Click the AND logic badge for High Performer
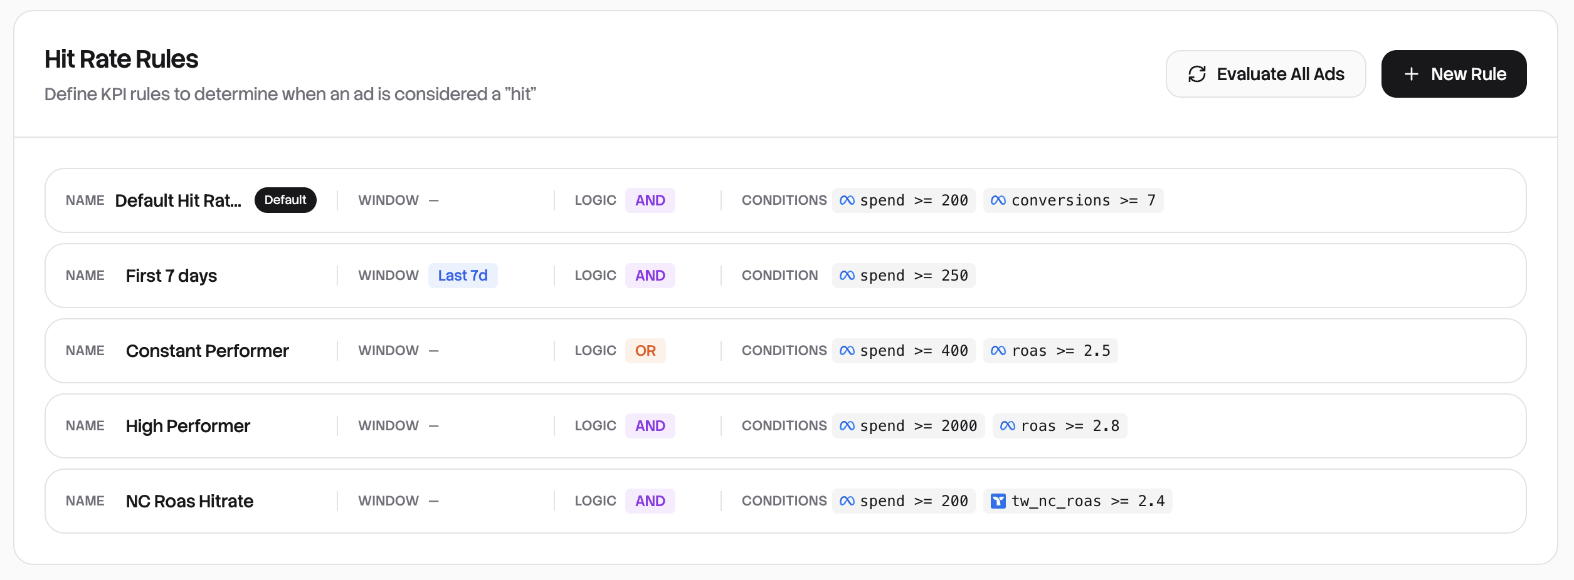1574x580 pixels. (x=650, y=426)
